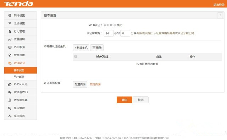Click the hours field showing 24
Viewport: 227px width, 140px height.
tap(109, 33)
